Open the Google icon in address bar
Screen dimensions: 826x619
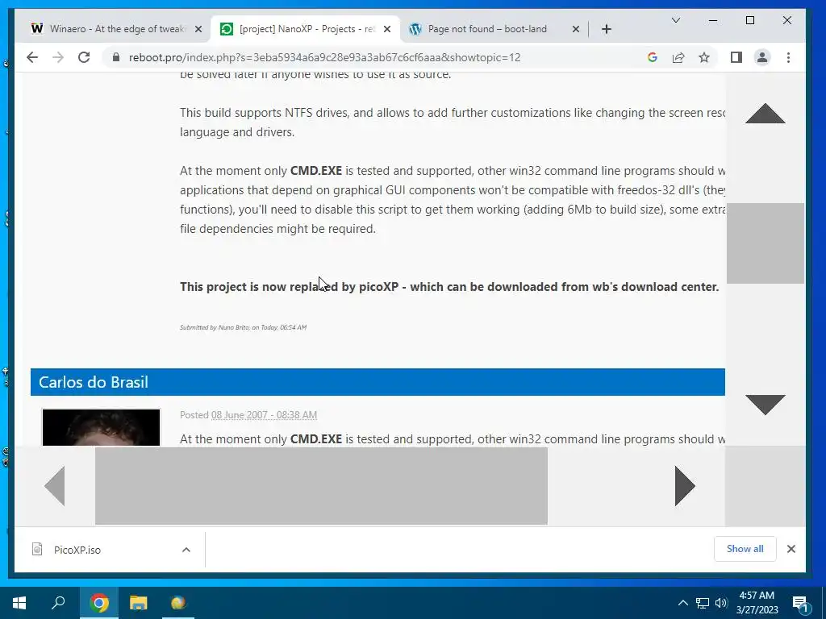pos(652,57)
